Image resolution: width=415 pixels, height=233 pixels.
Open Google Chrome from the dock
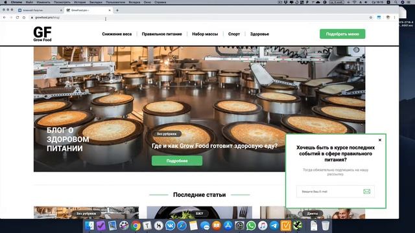[136, 226]
